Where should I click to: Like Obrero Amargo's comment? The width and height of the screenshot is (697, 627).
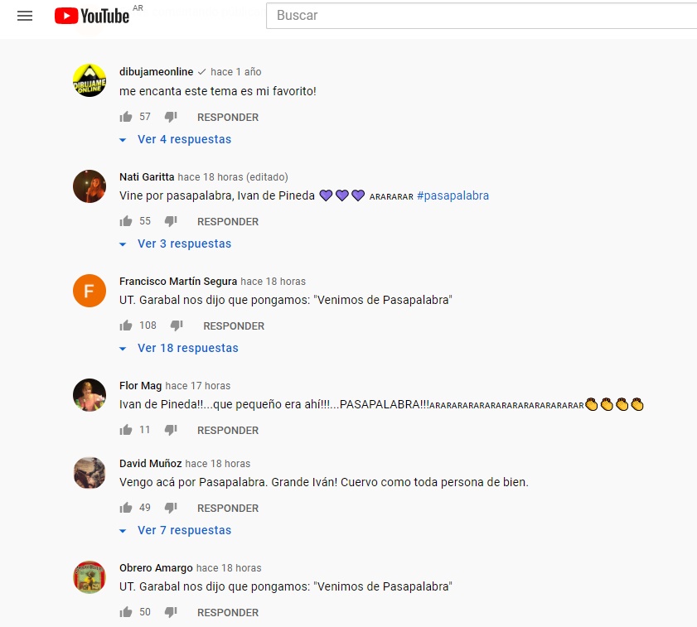pyautogui.click(x=126, y=612)
